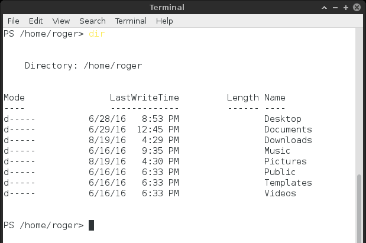
Task: Click the Music directory entry
Action: click(x=277, y=151)
